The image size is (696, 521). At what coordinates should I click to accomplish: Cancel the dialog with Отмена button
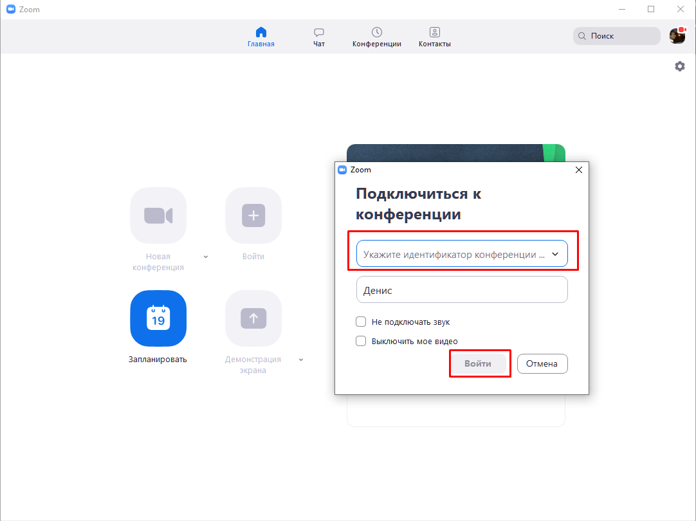(x=542, y=363)
